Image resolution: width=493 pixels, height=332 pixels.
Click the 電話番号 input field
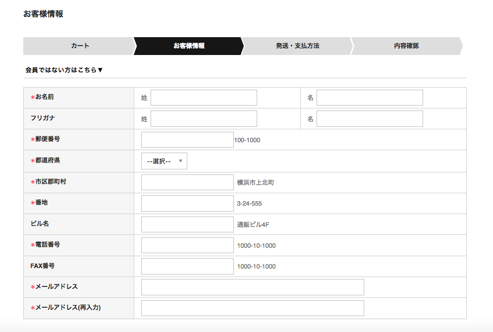coord(187,245)
